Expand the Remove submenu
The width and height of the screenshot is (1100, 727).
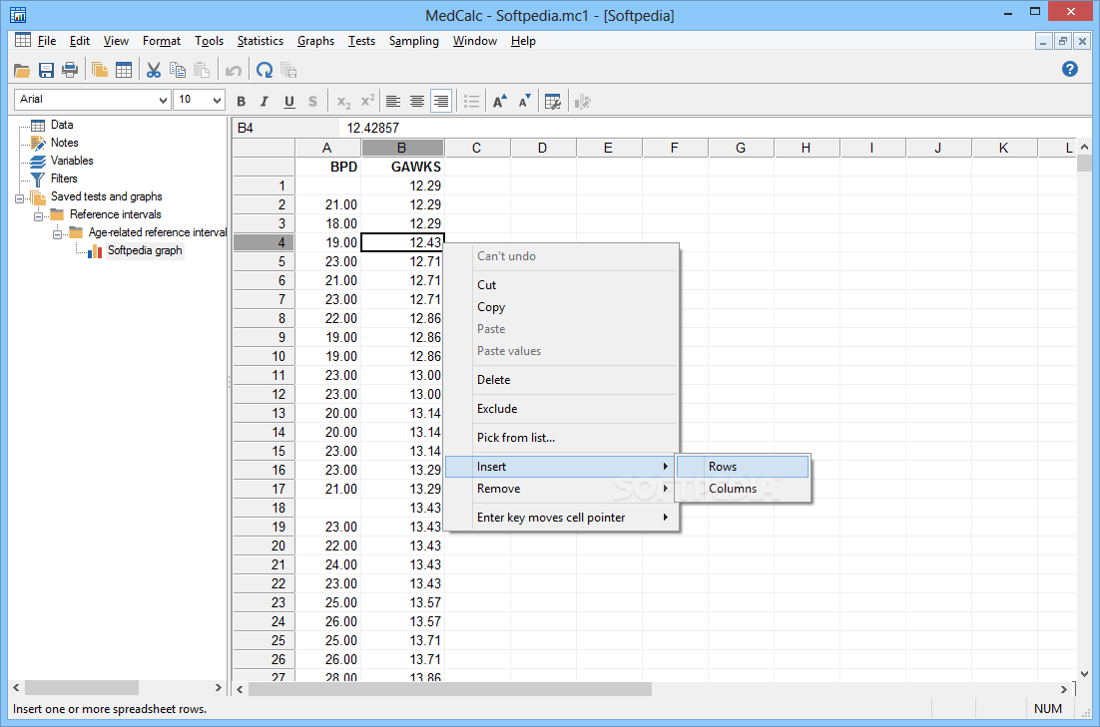click(x=563, y=489)
